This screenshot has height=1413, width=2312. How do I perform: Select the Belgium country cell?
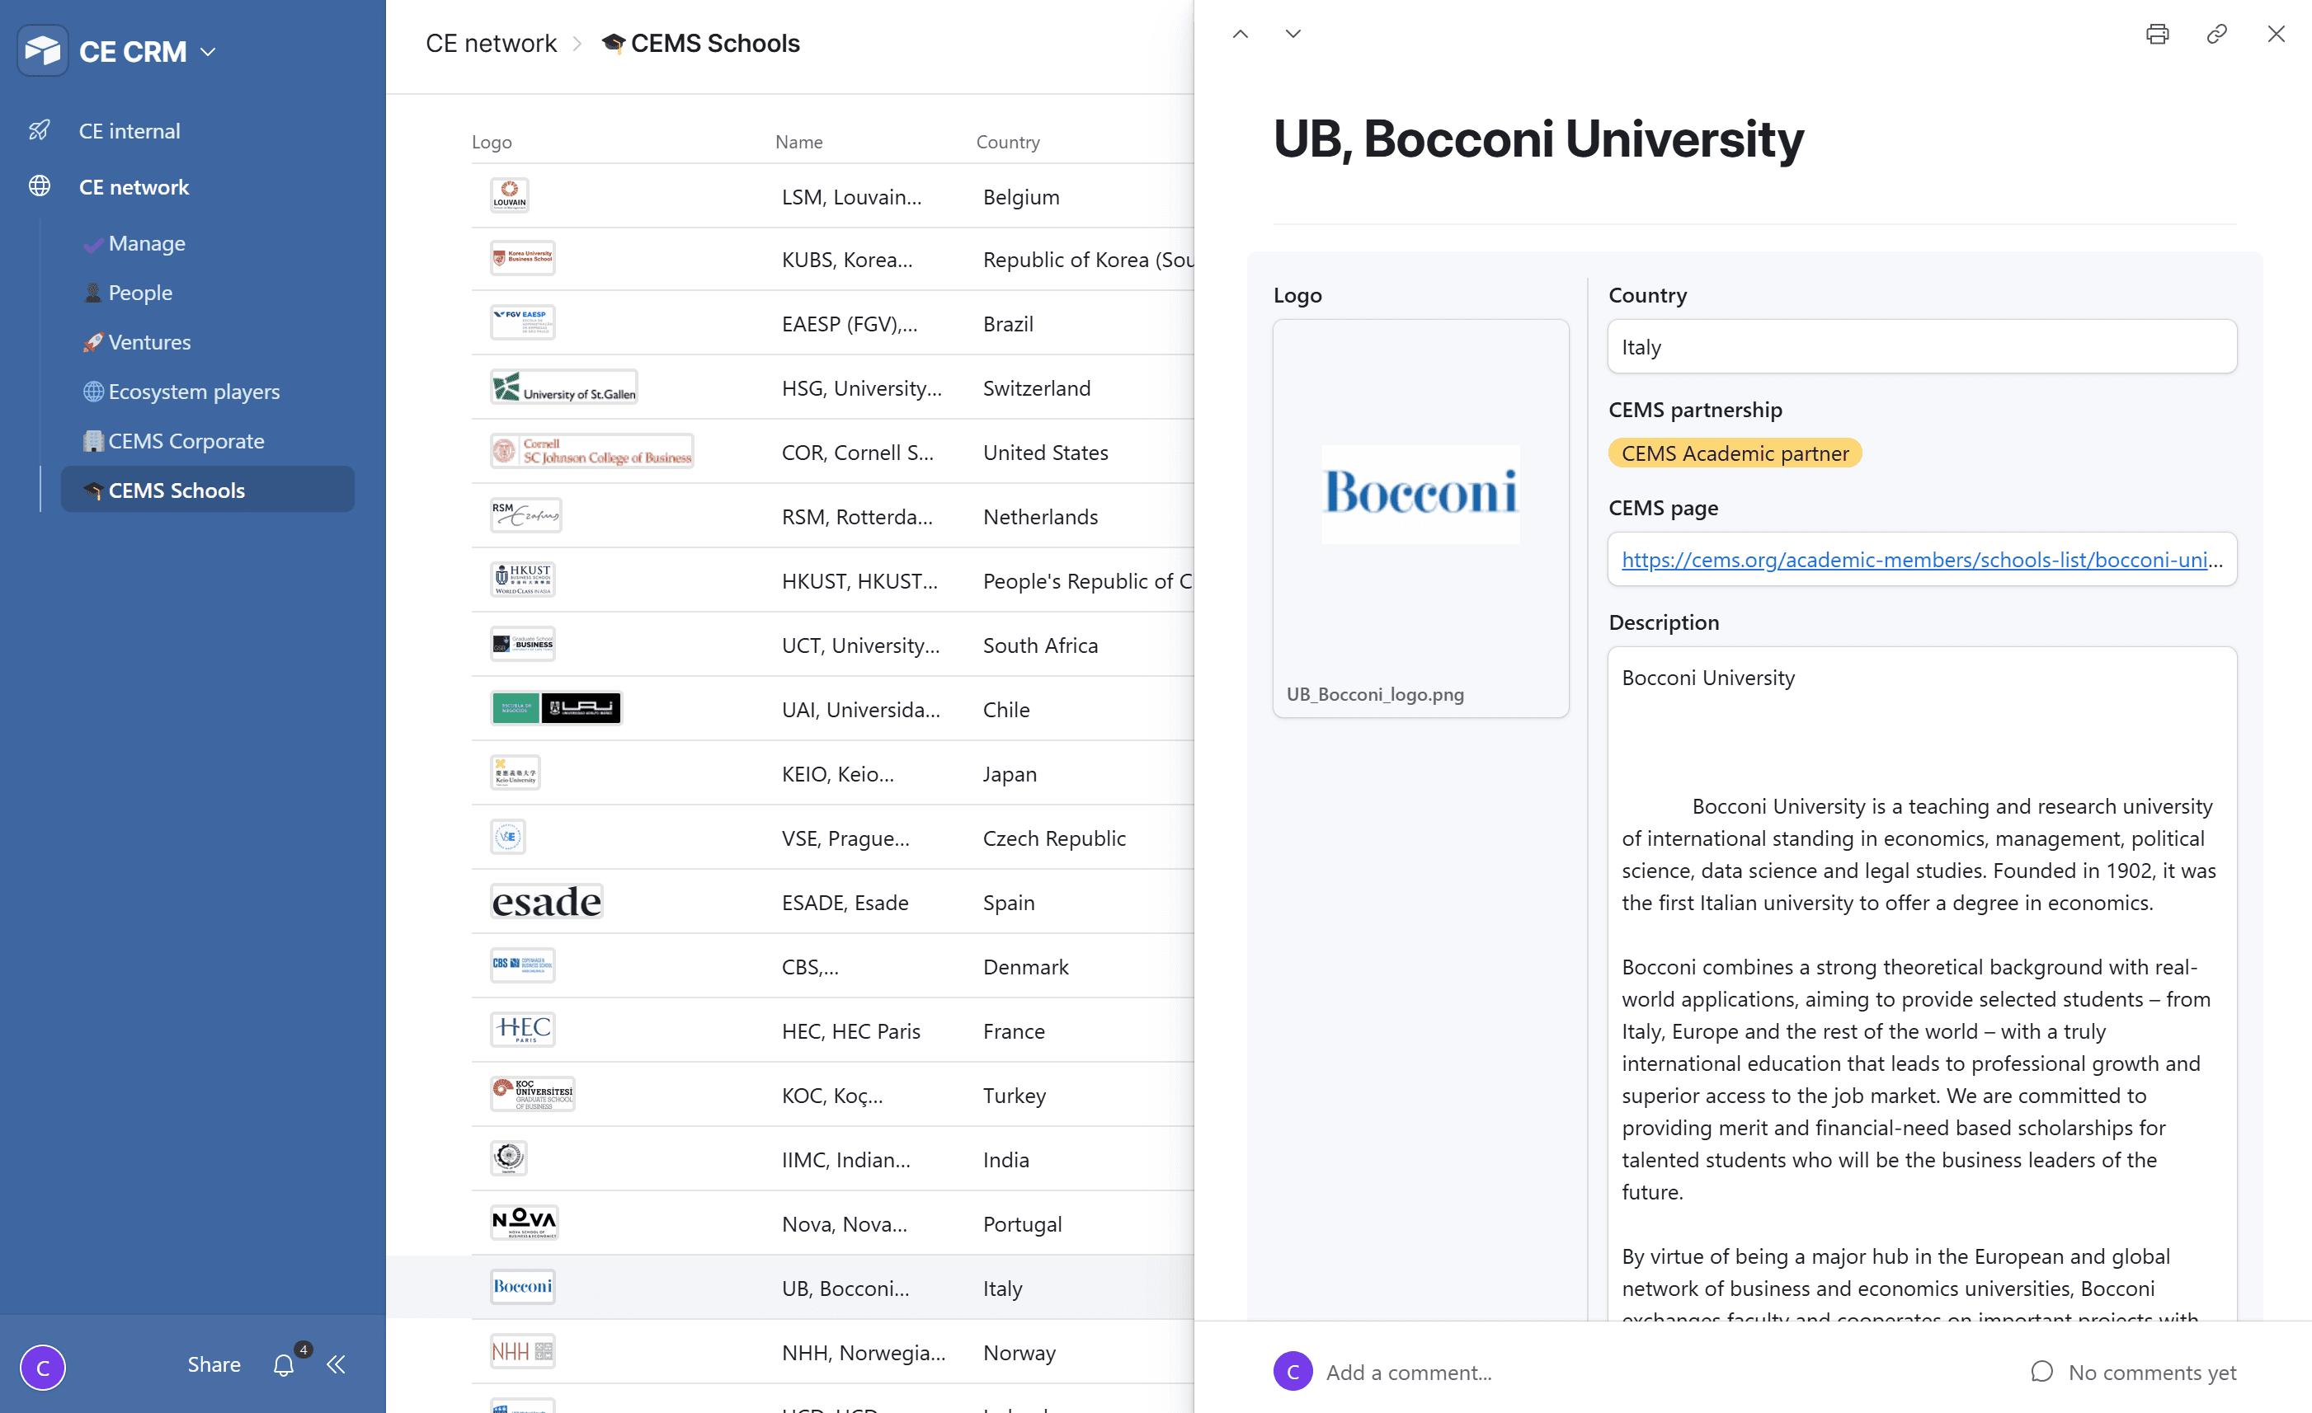[x=1021, y=197]
